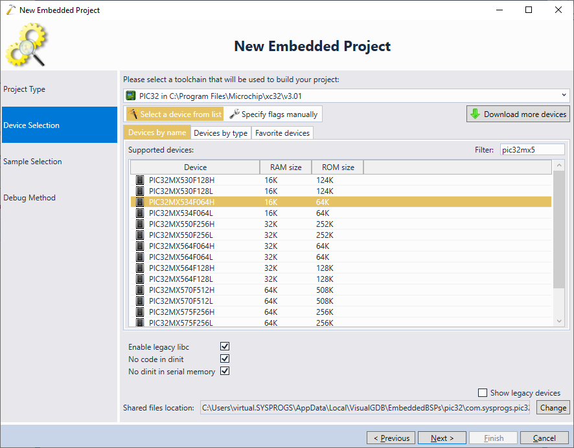Click the chip icon beside PIC32MX534F064L
The height and width of the screenshot is (448, 574).
[x=140, y=213]
